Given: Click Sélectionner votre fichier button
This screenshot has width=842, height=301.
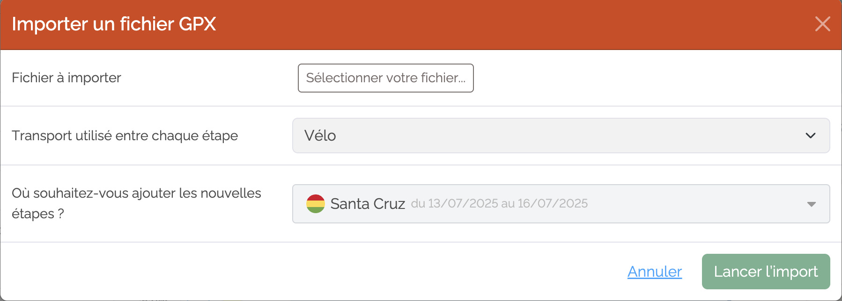Looking at the screenshot, I should pos(386,78).
